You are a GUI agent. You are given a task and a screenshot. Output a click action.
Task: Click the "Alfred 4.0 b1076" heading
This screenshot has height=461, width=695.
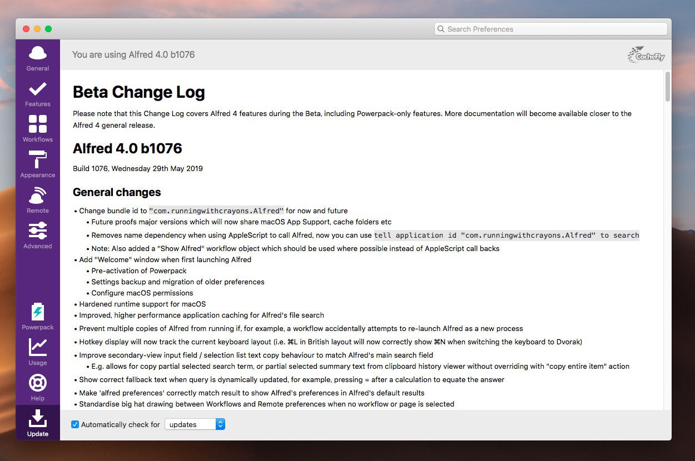pos(127,148)
